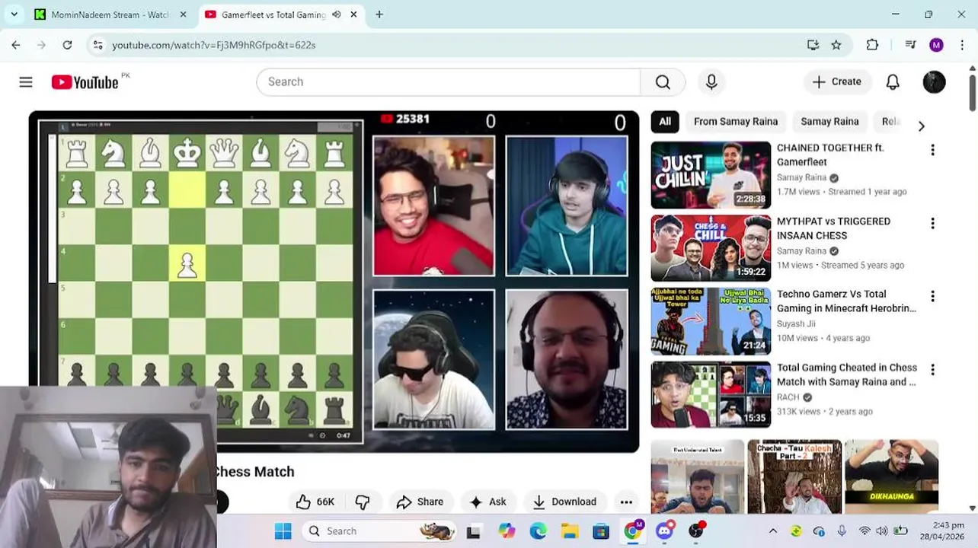Open YouTube notifications bell

[x=893, y=82]
